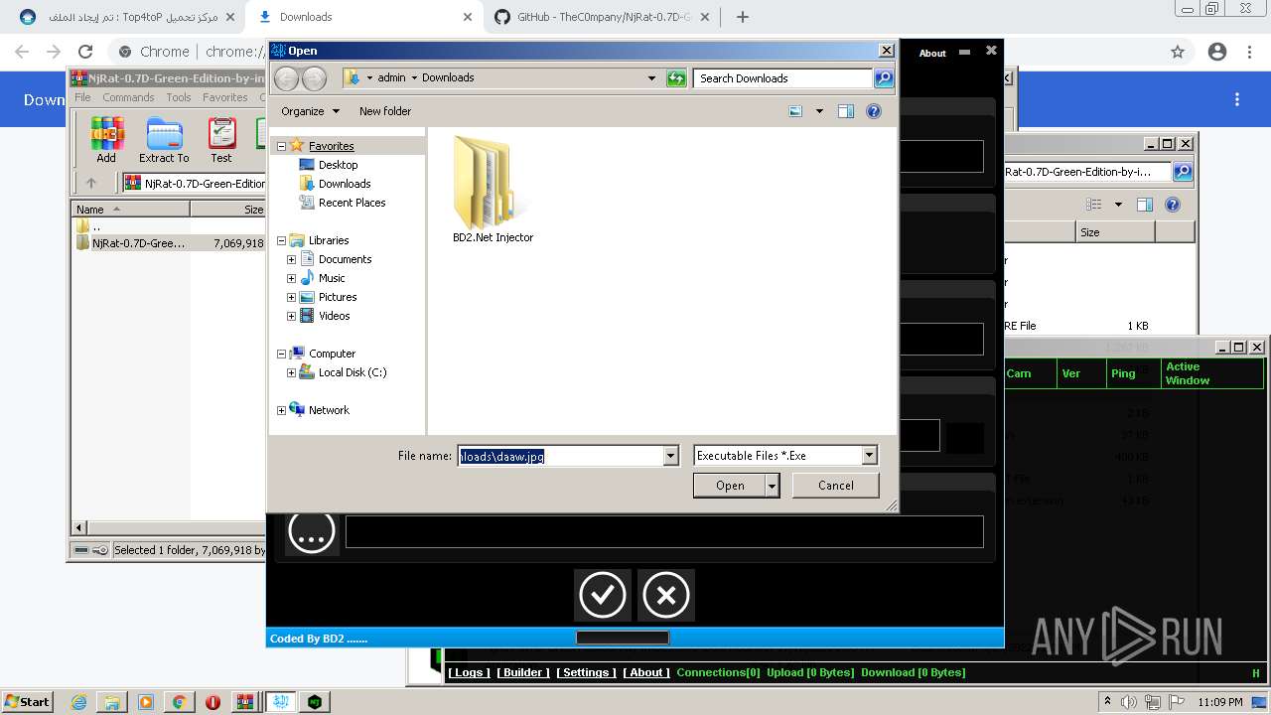Focus the Search Downloads field
Screen dimensions: 1271x715
point(783,78)
